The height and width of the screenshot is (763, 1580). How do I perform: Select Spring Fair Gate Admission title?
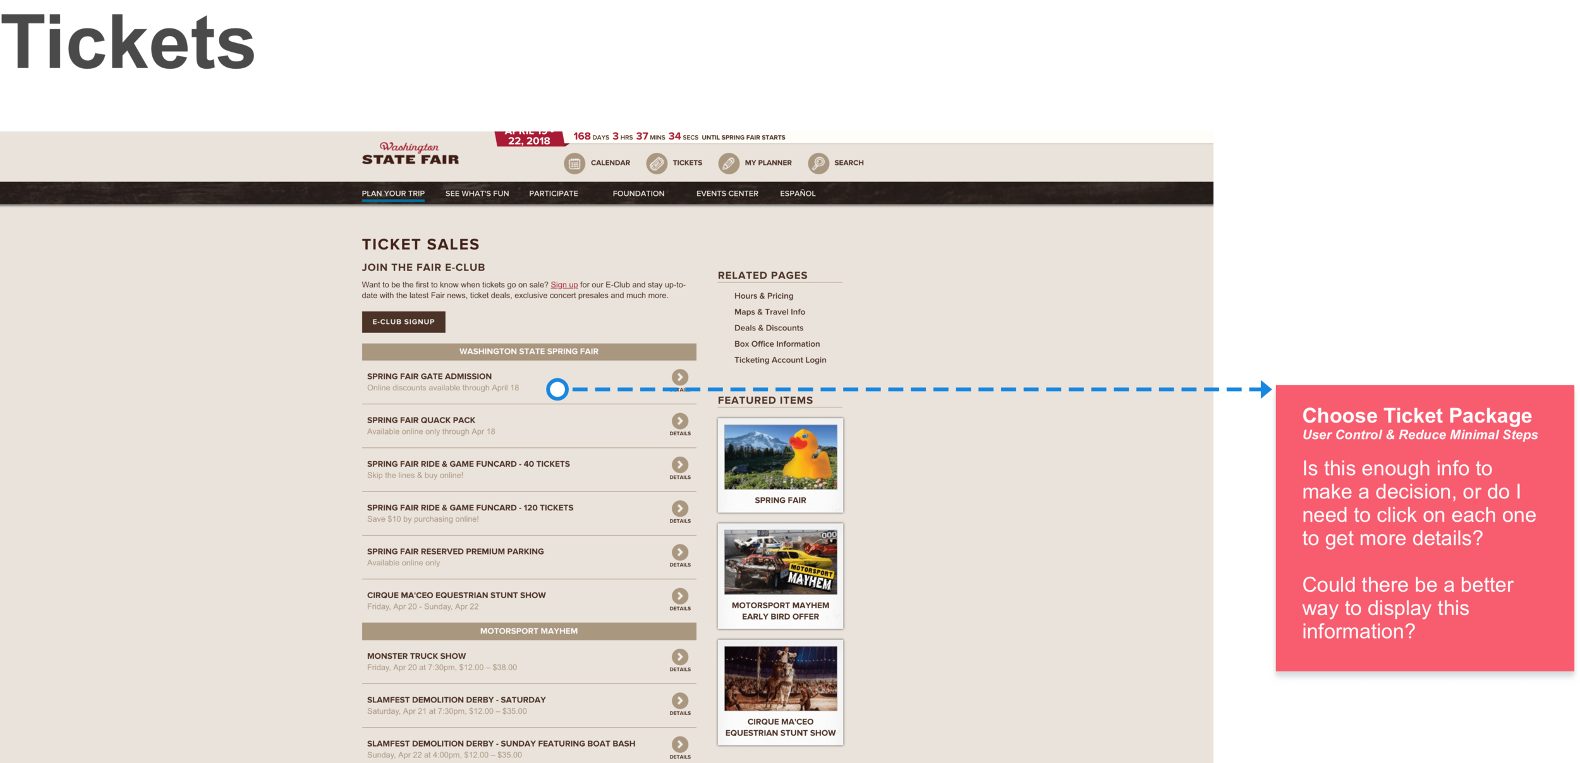[429, 376]
